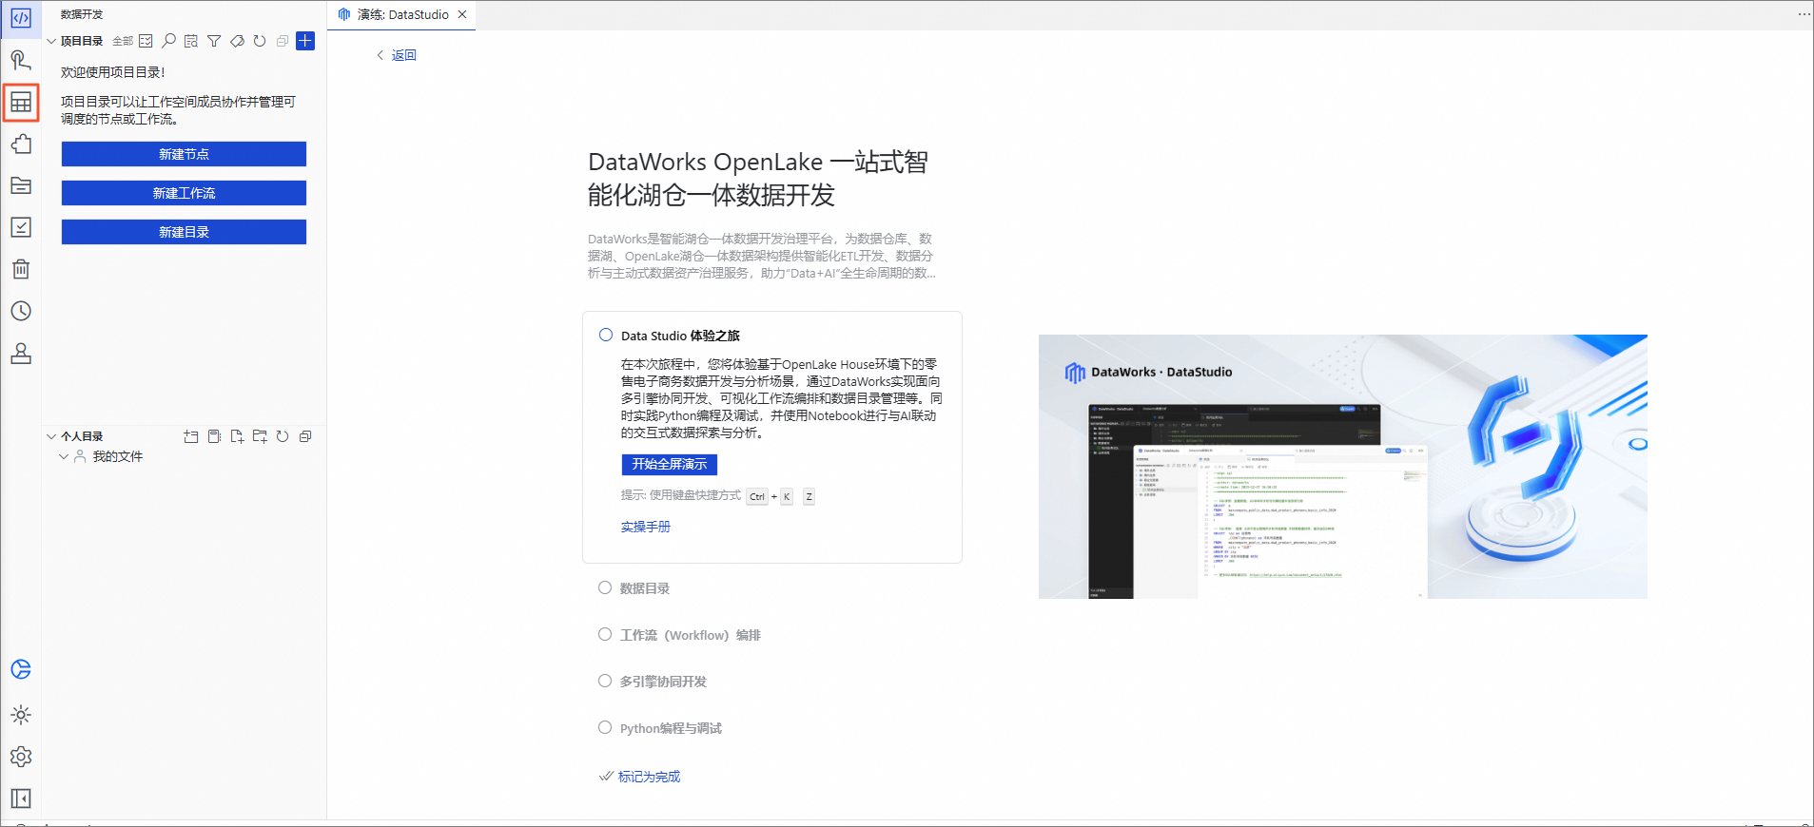This screenshot has height=827, width=1814.
Task: Select the 我的文件 tree item
Action: click(x=117, y=456)
